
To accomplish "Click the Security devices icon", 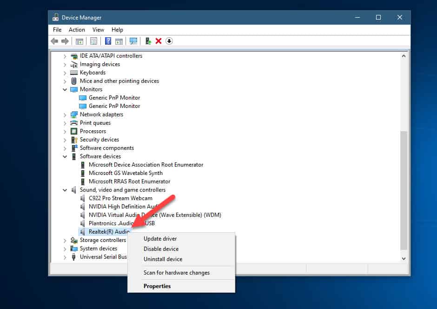I will 74,140.
